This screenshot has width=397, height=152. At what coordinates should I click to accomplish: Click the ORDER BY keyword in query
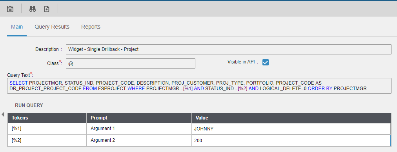coord(320,89)
